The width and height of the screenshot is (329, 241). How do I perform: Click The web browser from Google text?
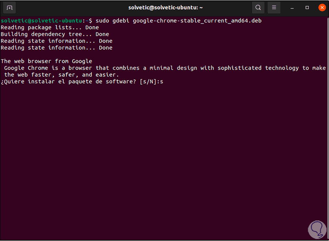coord(46,61)
